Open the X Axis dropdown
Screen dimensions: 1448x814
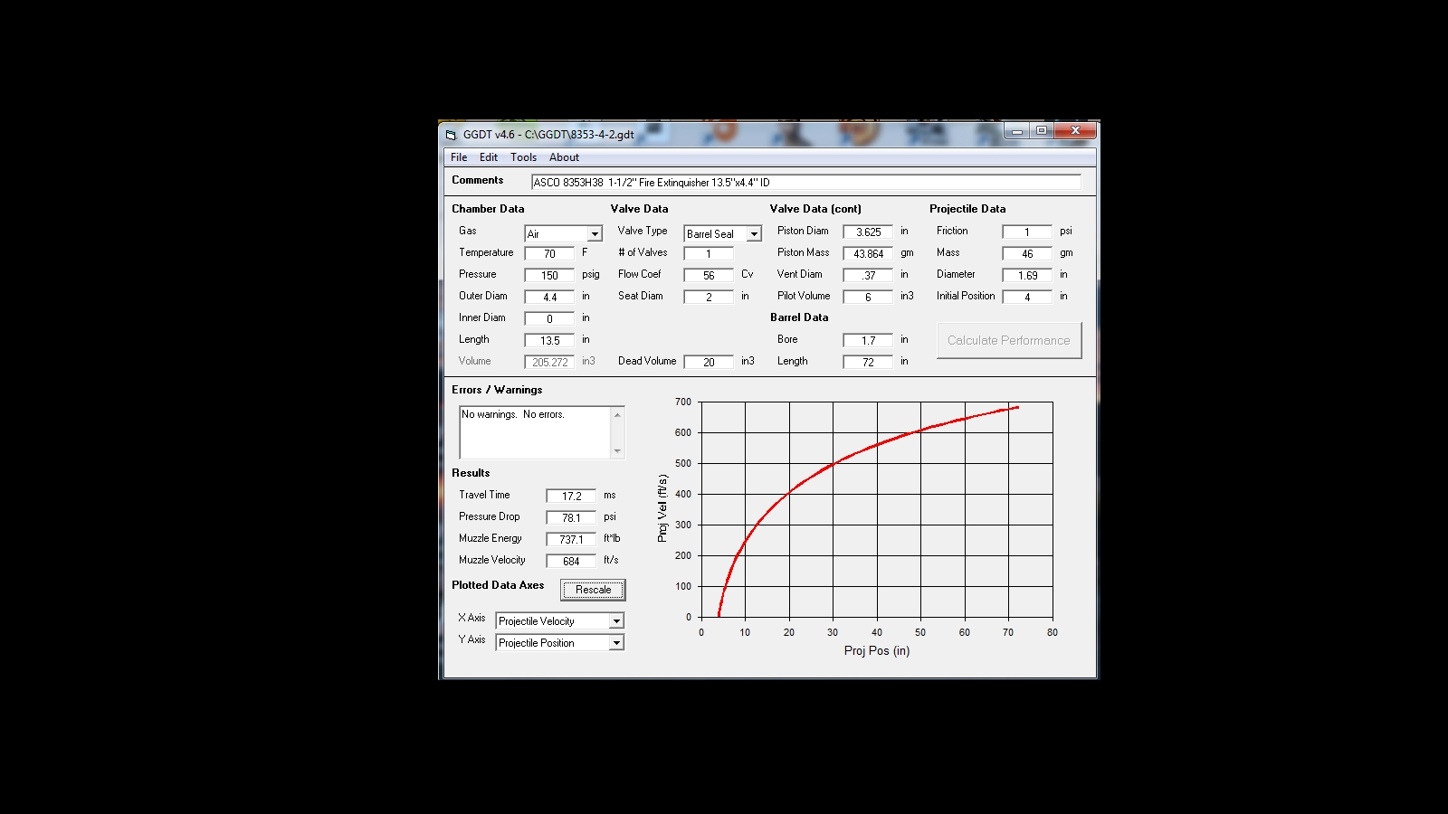click(616, 621)
